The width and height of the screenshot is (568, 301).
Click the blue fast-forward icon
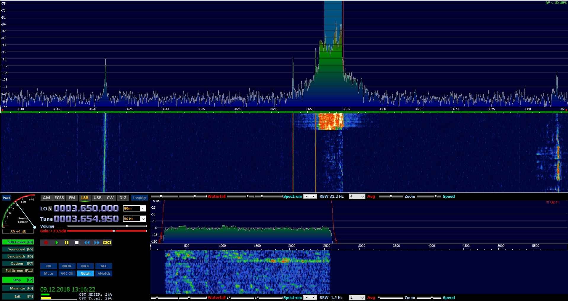click(97, 243)
